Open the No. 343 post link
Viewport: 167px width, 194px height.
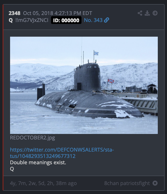click(93, 20)
